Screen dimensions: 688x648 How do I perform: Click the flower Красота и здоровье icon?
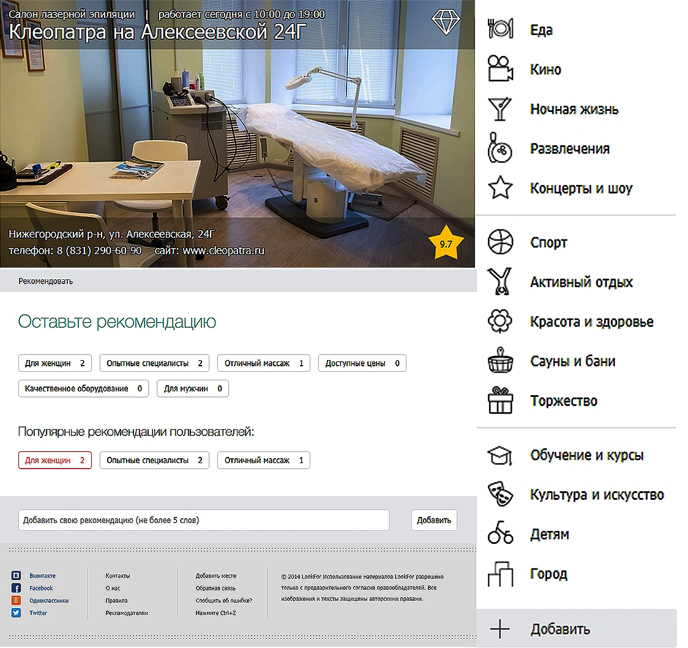pyautogui.click(x=499, y=321)
